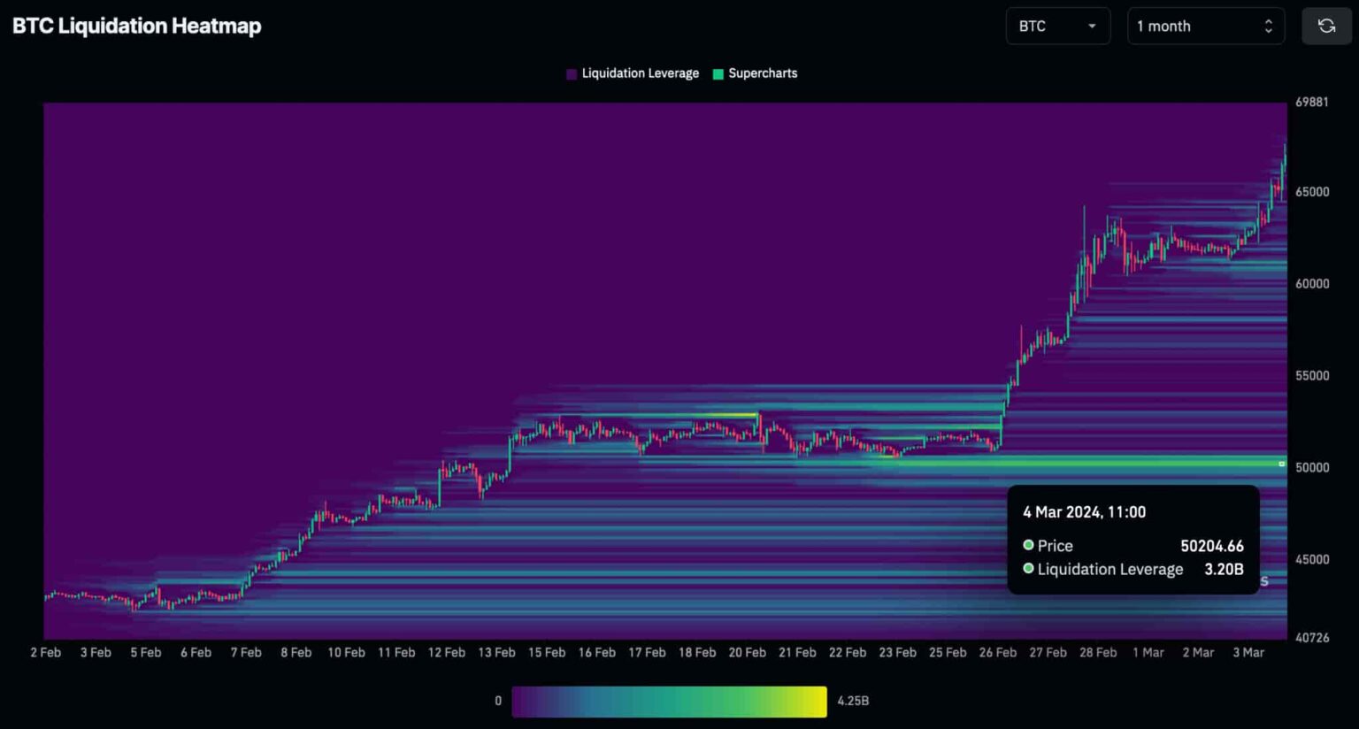Click the 0 to 4.25B gradient color bar
The width and height of the screenshot is (1359, 729).
click(x=670, y=700)
